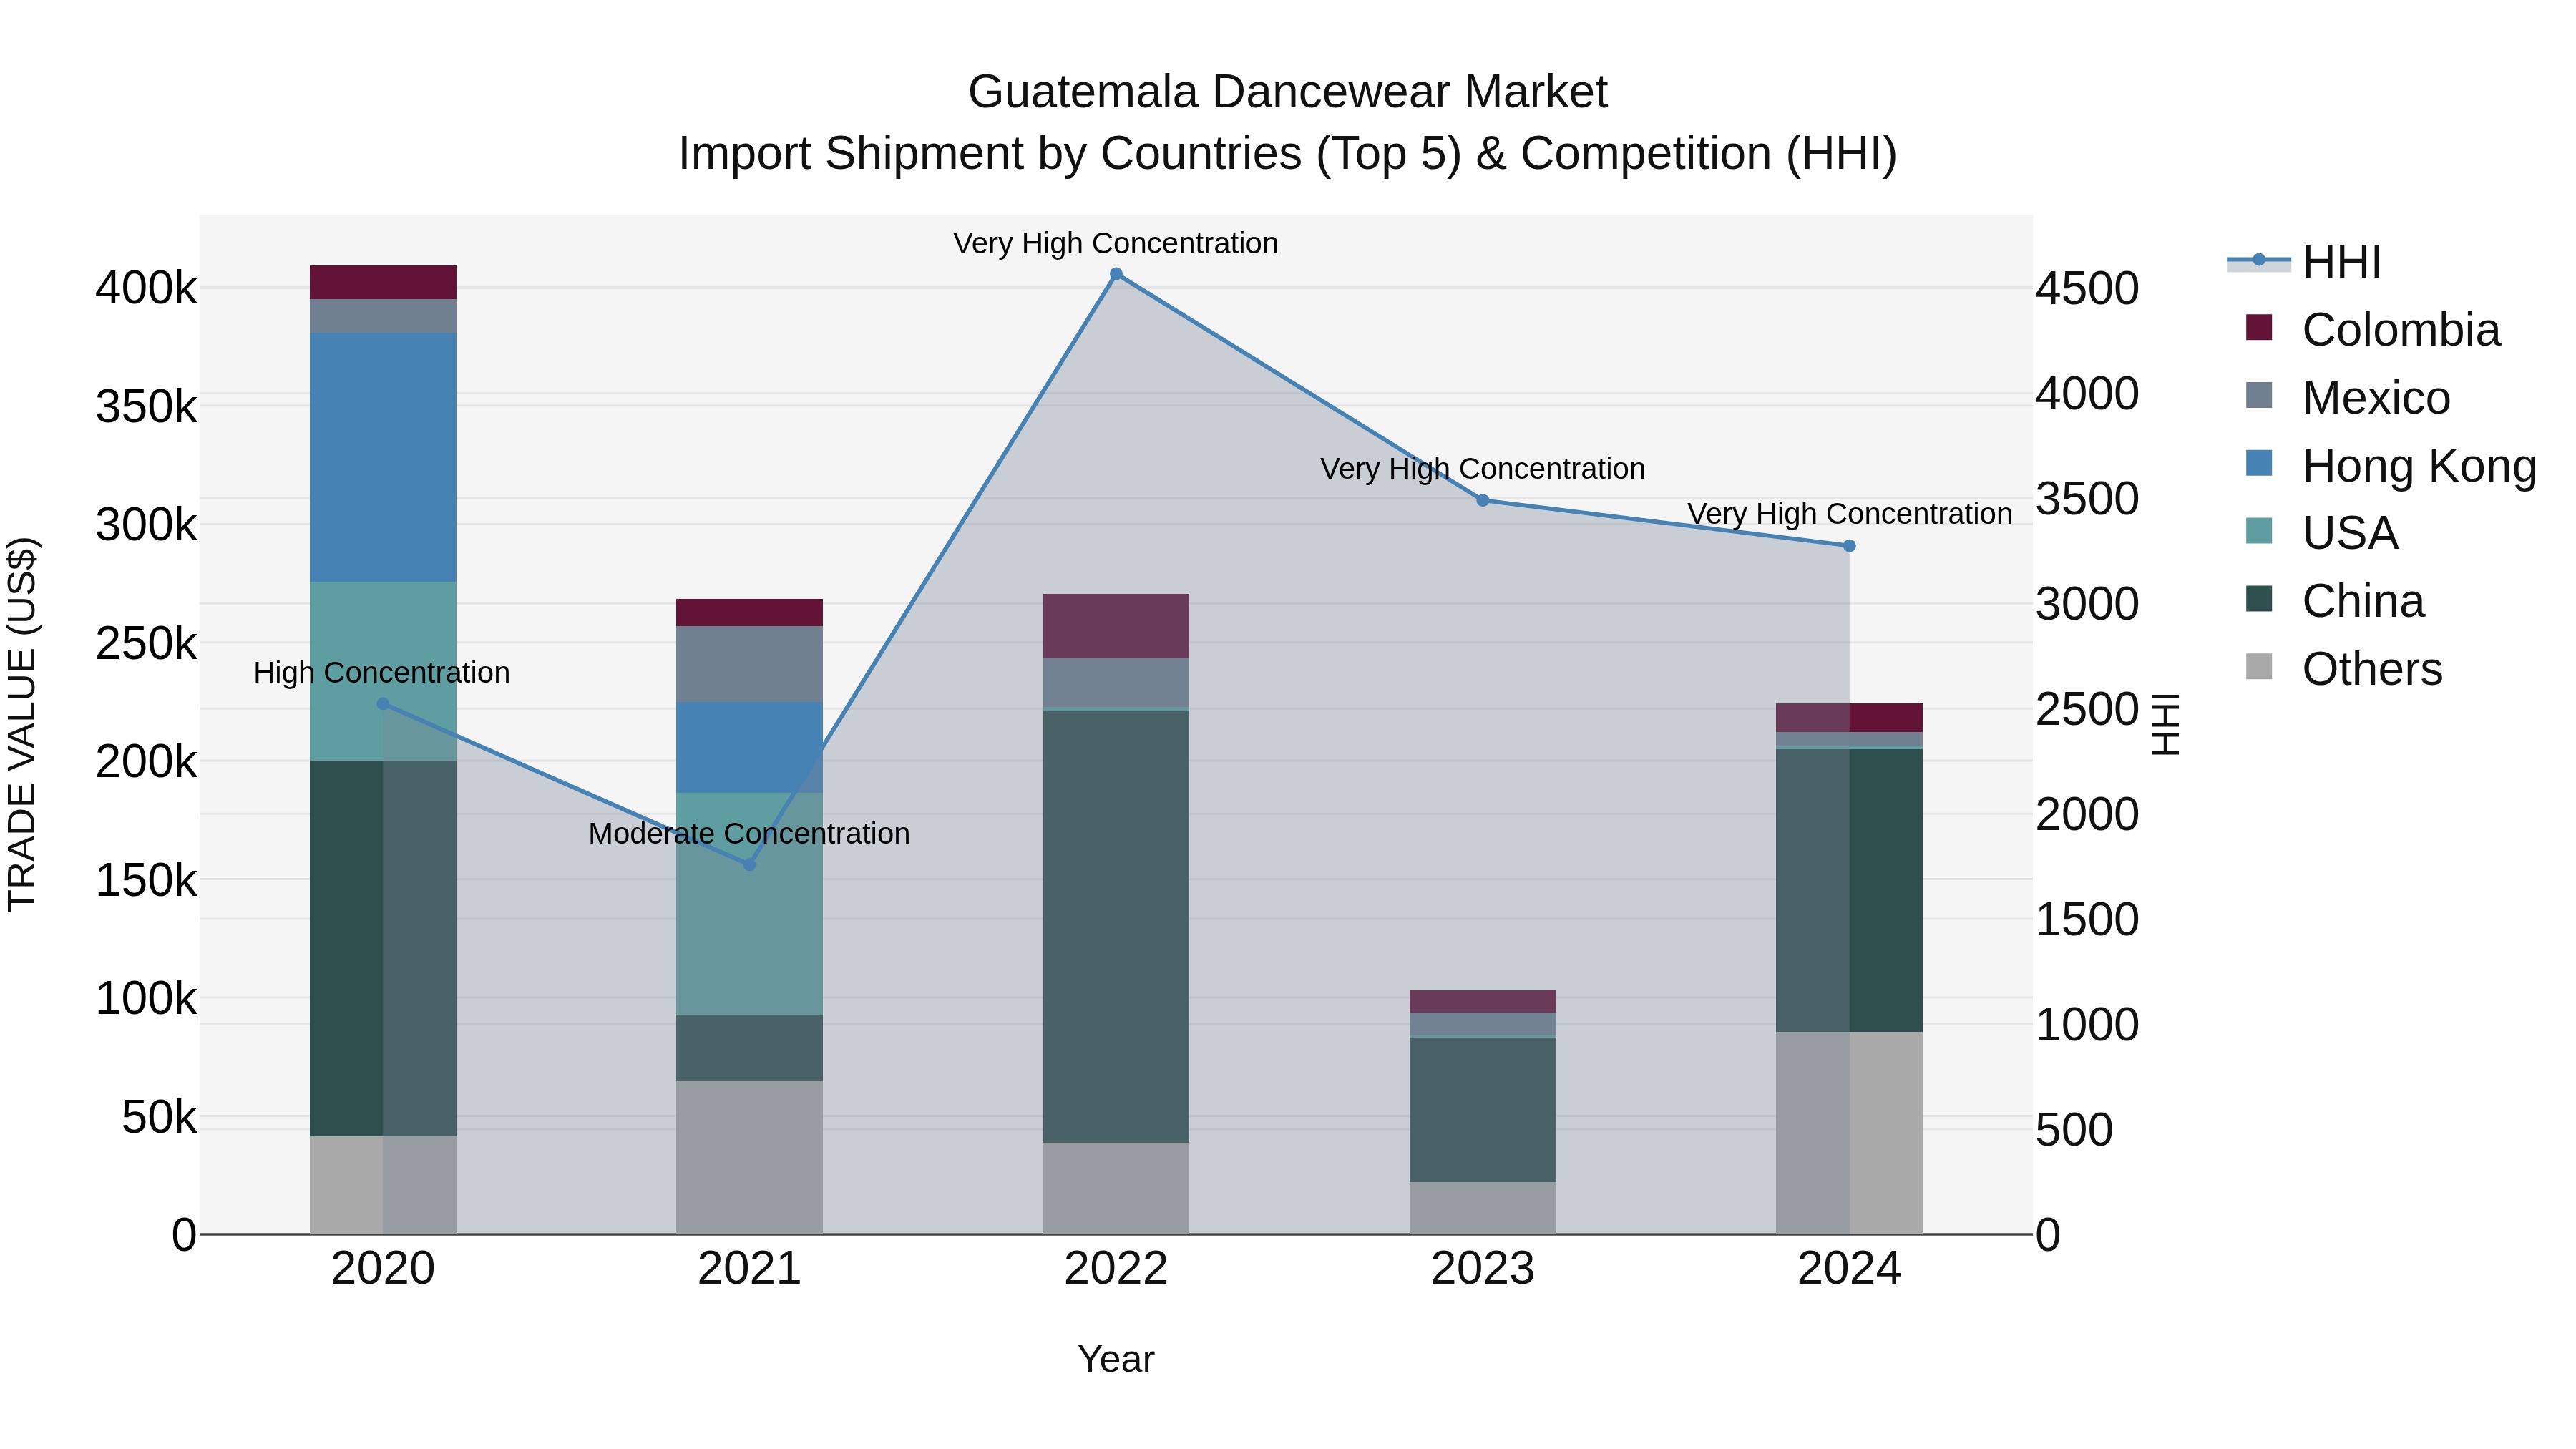This screenshot has height=1449, width=2576.
Task: Click the 'Year' x-axis title
Action: pyautogui.click(x=1116, y=1359)
